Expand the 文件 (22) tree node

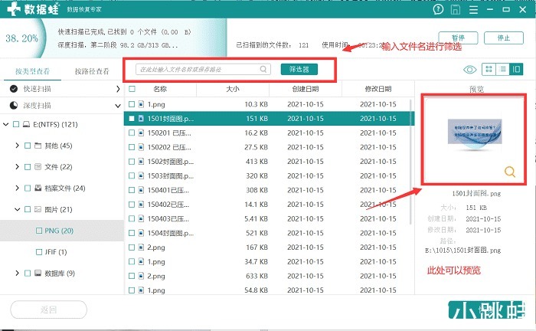[x=17, y=167]
